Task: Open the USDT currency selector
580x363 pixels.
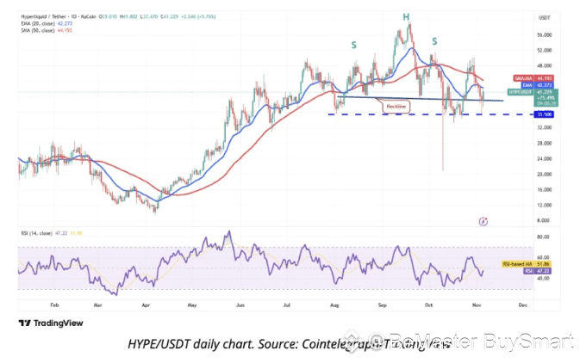Action: (544, 18)
